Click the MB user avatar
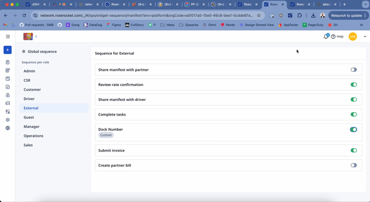The image size is (370, 202). click(353, 37)
